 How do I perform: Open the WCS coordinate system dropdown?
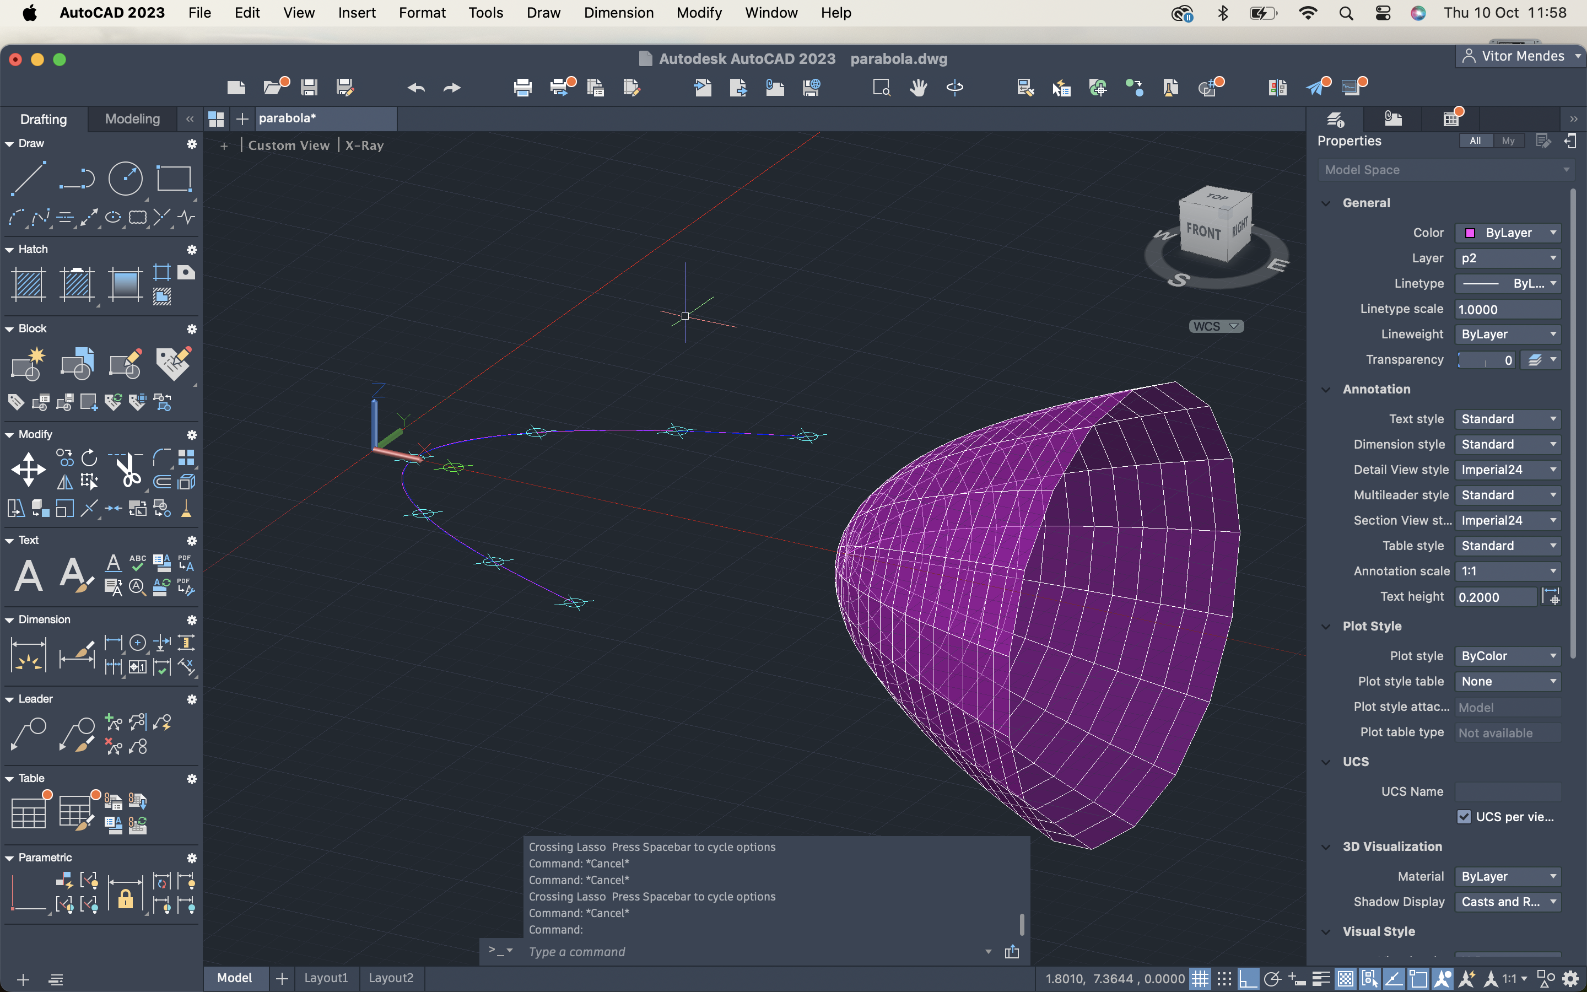(1216, 326)
